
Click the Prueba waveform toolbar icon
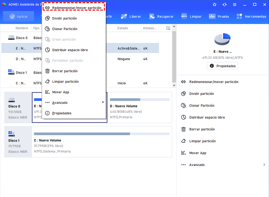pyautogui.click(x=212, y=16)
